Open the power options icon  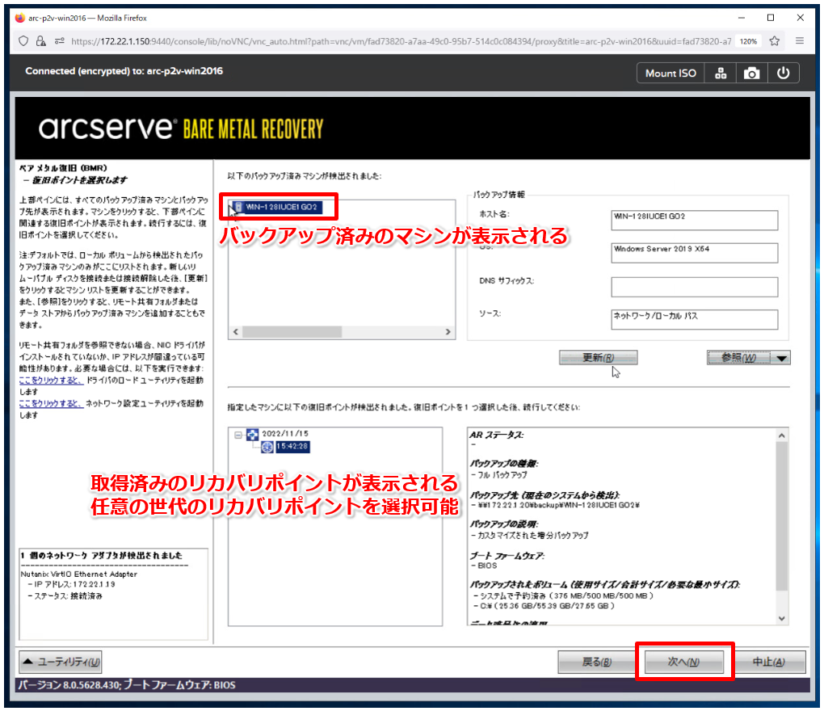click(783, 73)
